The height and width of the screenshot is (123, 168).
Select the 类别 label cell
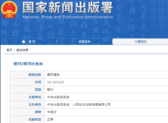click(27, 90)
